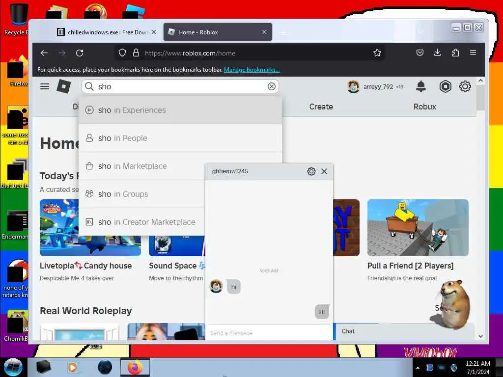Screen dimensions: 503x377
Task: Open chat settings gear for ghhemw1245
Action: [311, 171]
